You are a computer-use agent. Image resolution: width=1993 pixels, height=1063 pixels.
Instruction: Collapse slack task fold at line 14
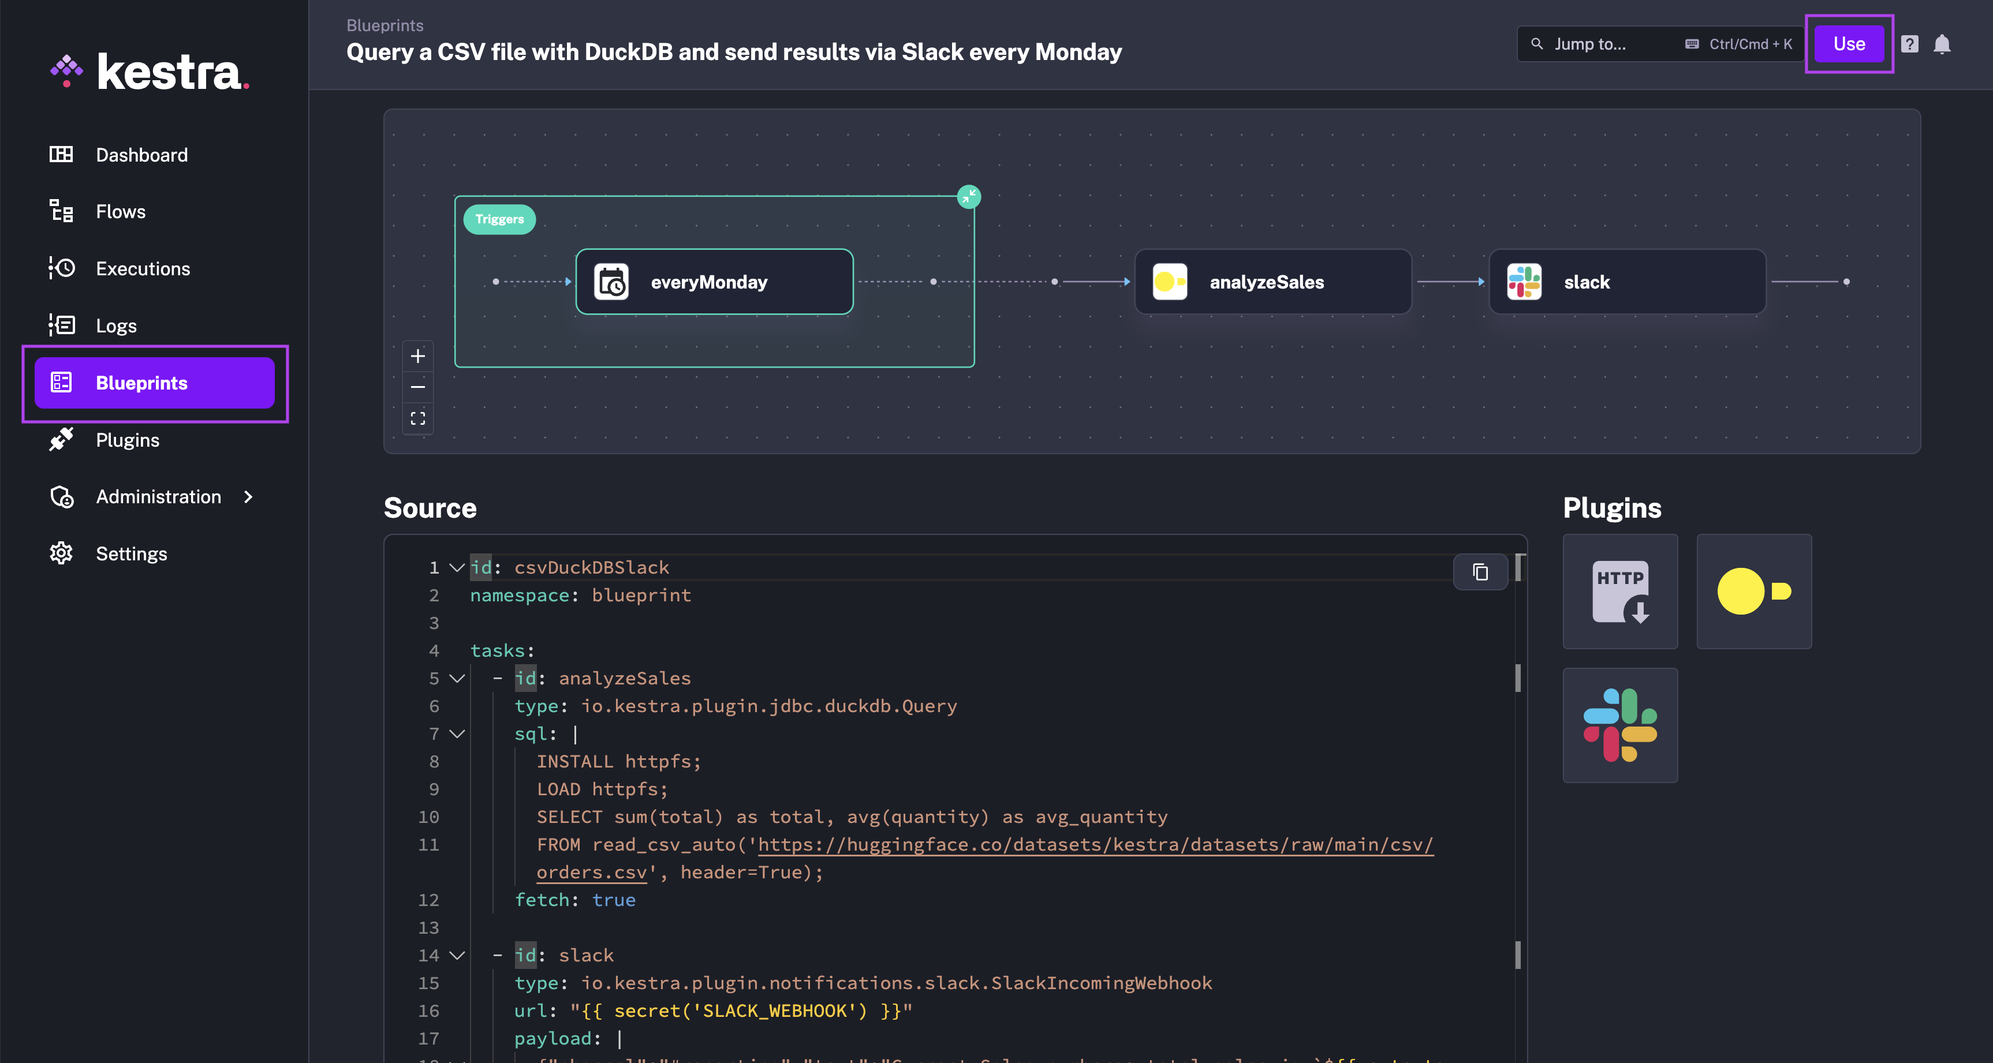pyautogui.click(x=457, y=956)
